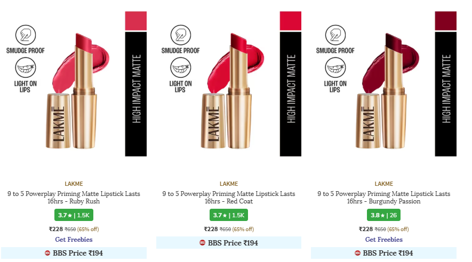Open the 3.8 star rating badge

pos(384,215)
